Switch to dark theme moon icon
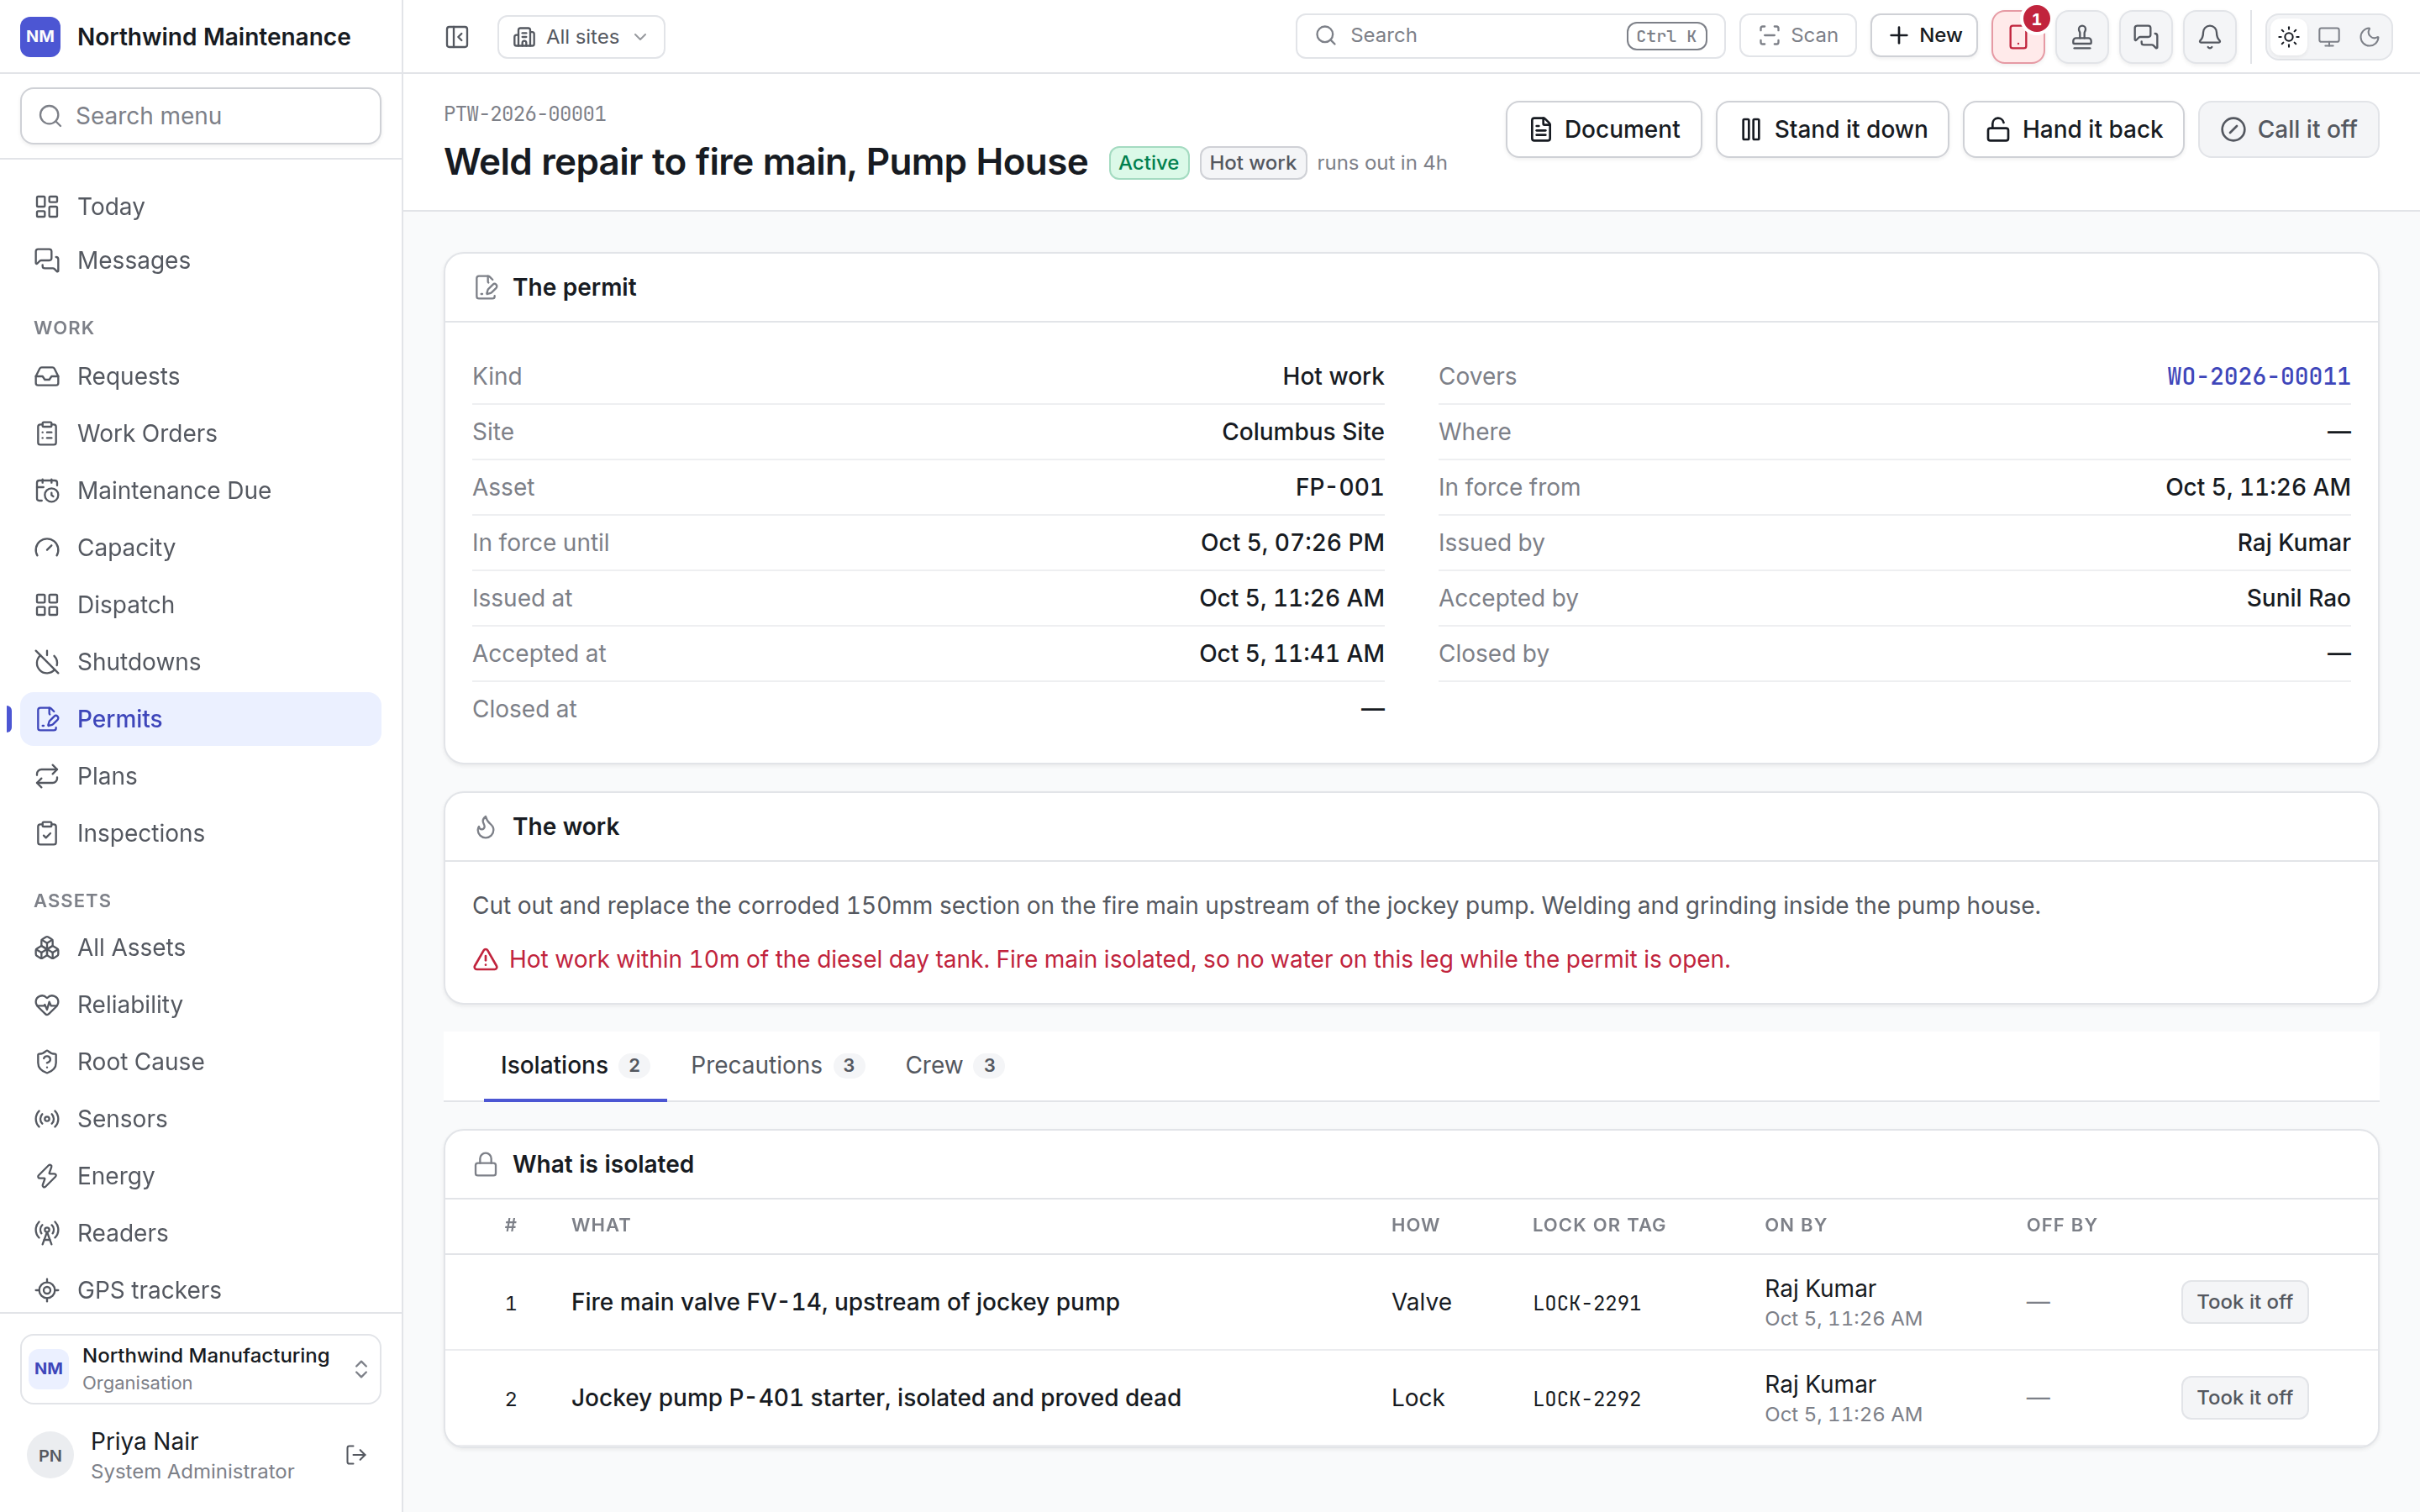This screenshot has height=1512, width=2420. coord(2369,37)
